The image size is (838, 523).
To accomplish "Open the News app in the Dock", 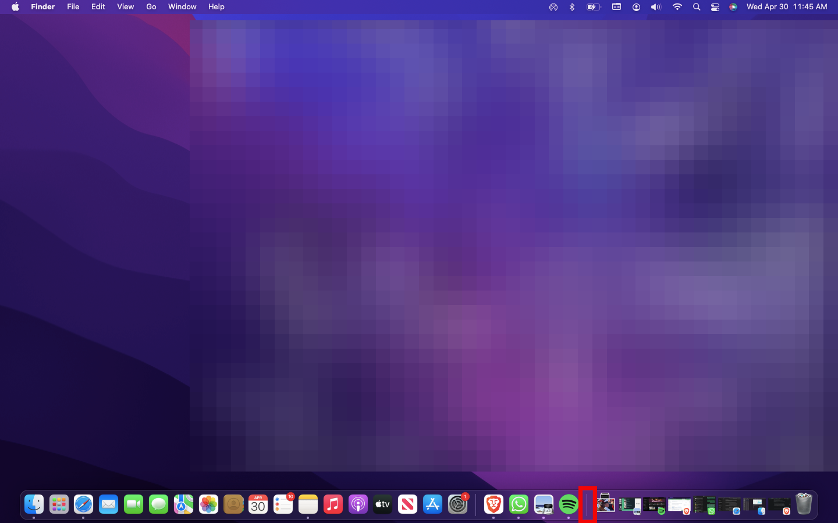I will click(x=408, y=504).
